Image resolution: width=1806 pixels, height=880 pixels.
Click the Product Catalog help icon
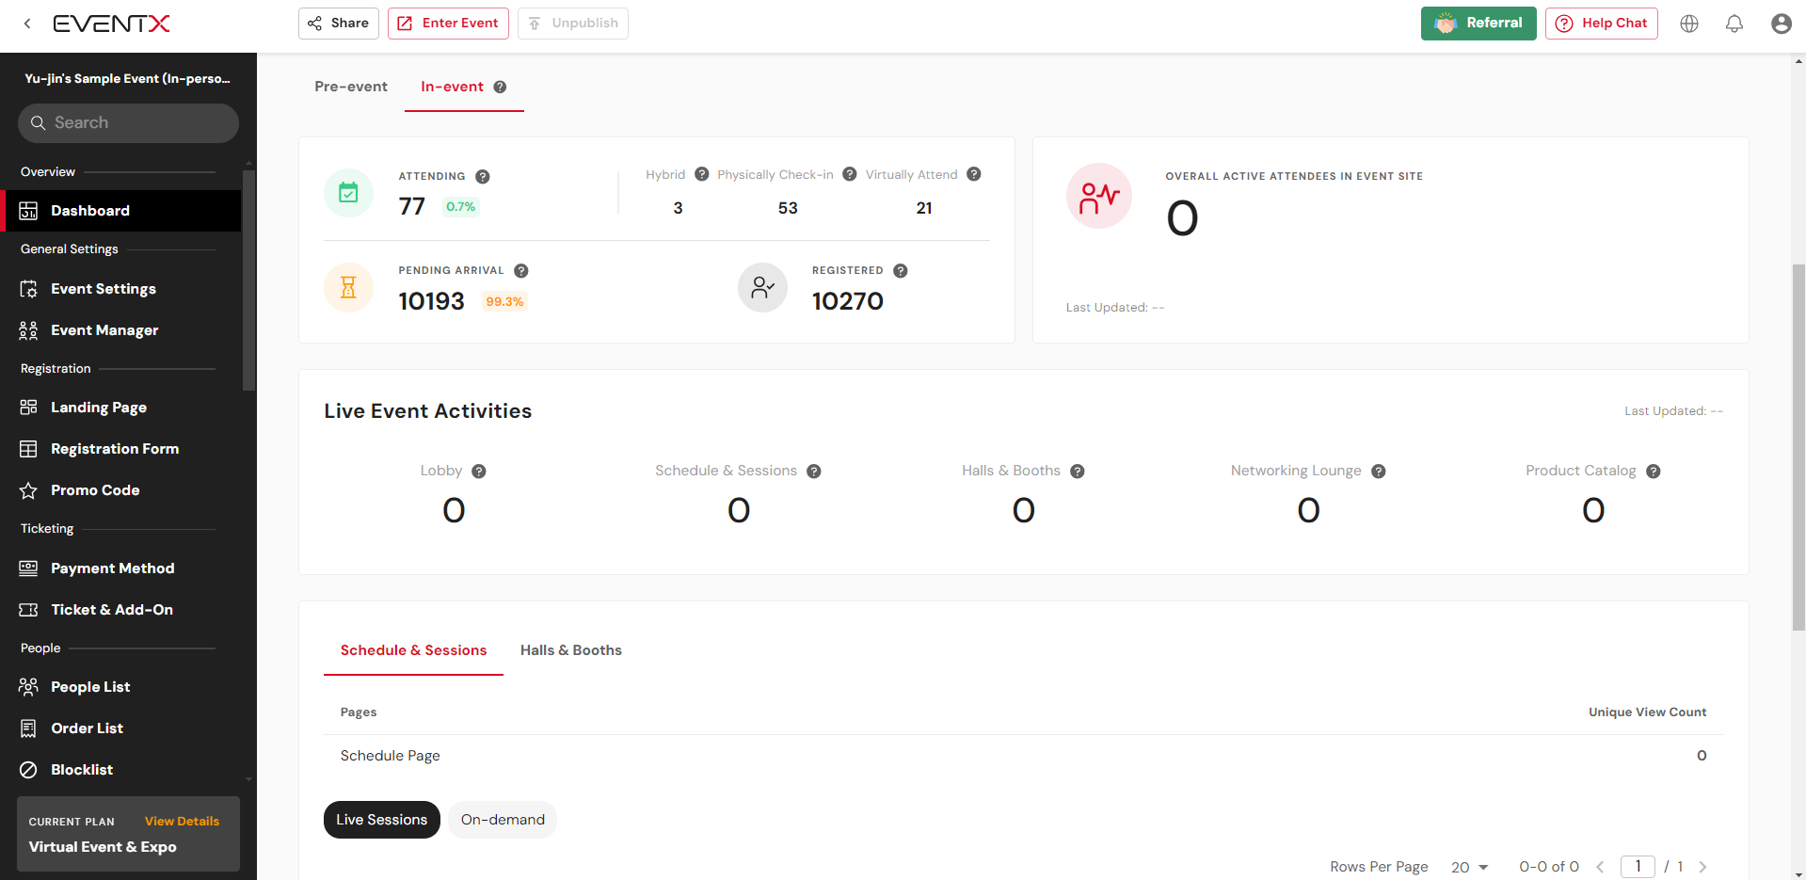(x=1654, y=472)
